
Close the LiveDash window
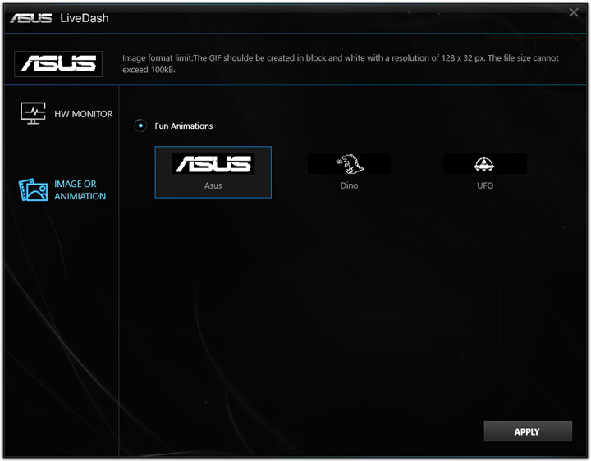pos(574,12)
